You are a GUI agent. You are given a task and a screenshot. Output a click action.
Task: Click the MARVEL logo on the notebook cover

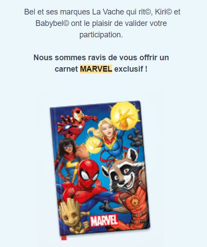click(104, 220)
